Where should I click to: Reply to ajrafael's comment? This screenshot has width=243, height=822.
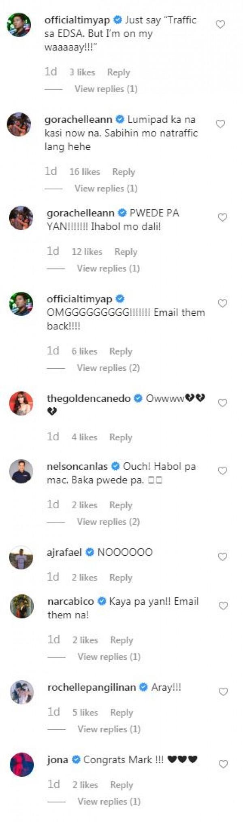[121, 578]
